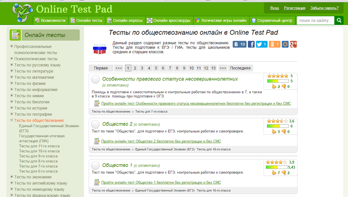
Task: Click thumbs-up icon for Общество 1 test
Action: point(274,173)
